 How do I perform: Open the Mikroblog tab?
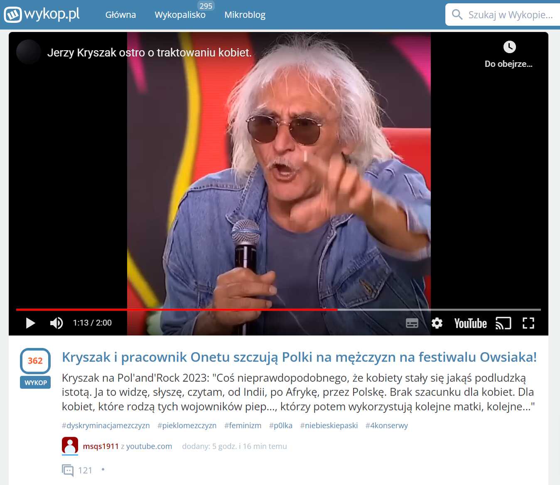pyautogui.click(x=245, y=15)
